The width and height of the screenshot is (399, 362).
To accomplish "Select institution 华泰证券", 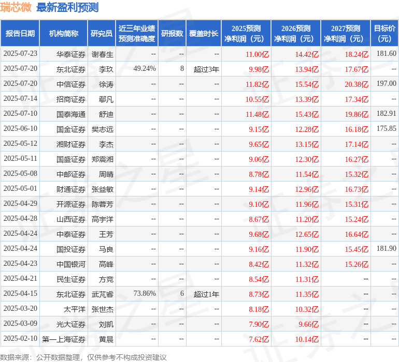I will tap(71, 54).
